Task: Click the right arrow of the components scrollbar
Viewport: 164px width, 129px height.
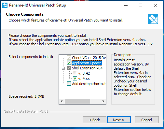Action: pos(103,101)
